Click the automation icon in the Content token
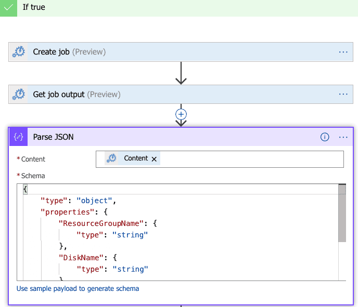The height and width of the screenshot is (307, 358). click(x=112, y=158)
